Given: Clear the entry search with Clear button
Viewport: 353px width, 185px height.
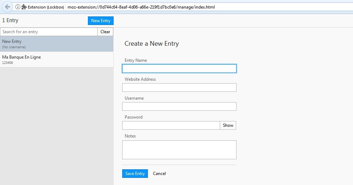Looking at the screenshot, I should [x=105, y=32].
